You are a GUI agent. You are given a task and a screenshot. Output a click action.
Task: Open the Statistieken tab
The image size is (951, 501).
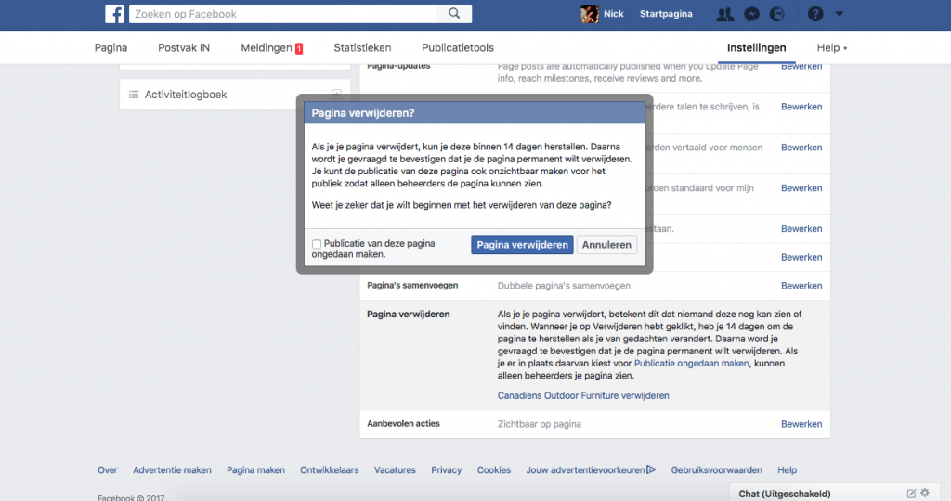pyautogui.click(x=362, y=48)
